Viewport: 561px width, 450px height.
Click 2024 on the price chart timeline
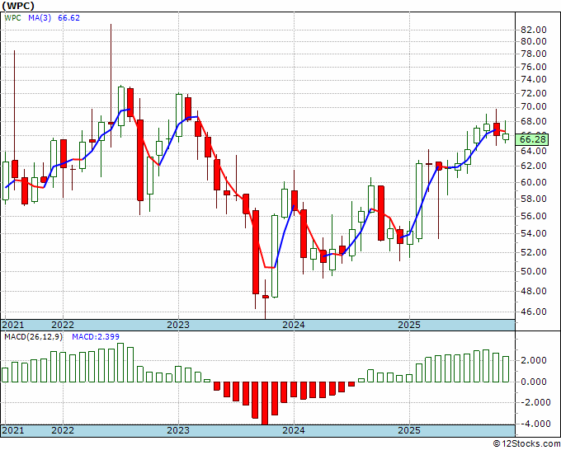[x=294, y=325]
